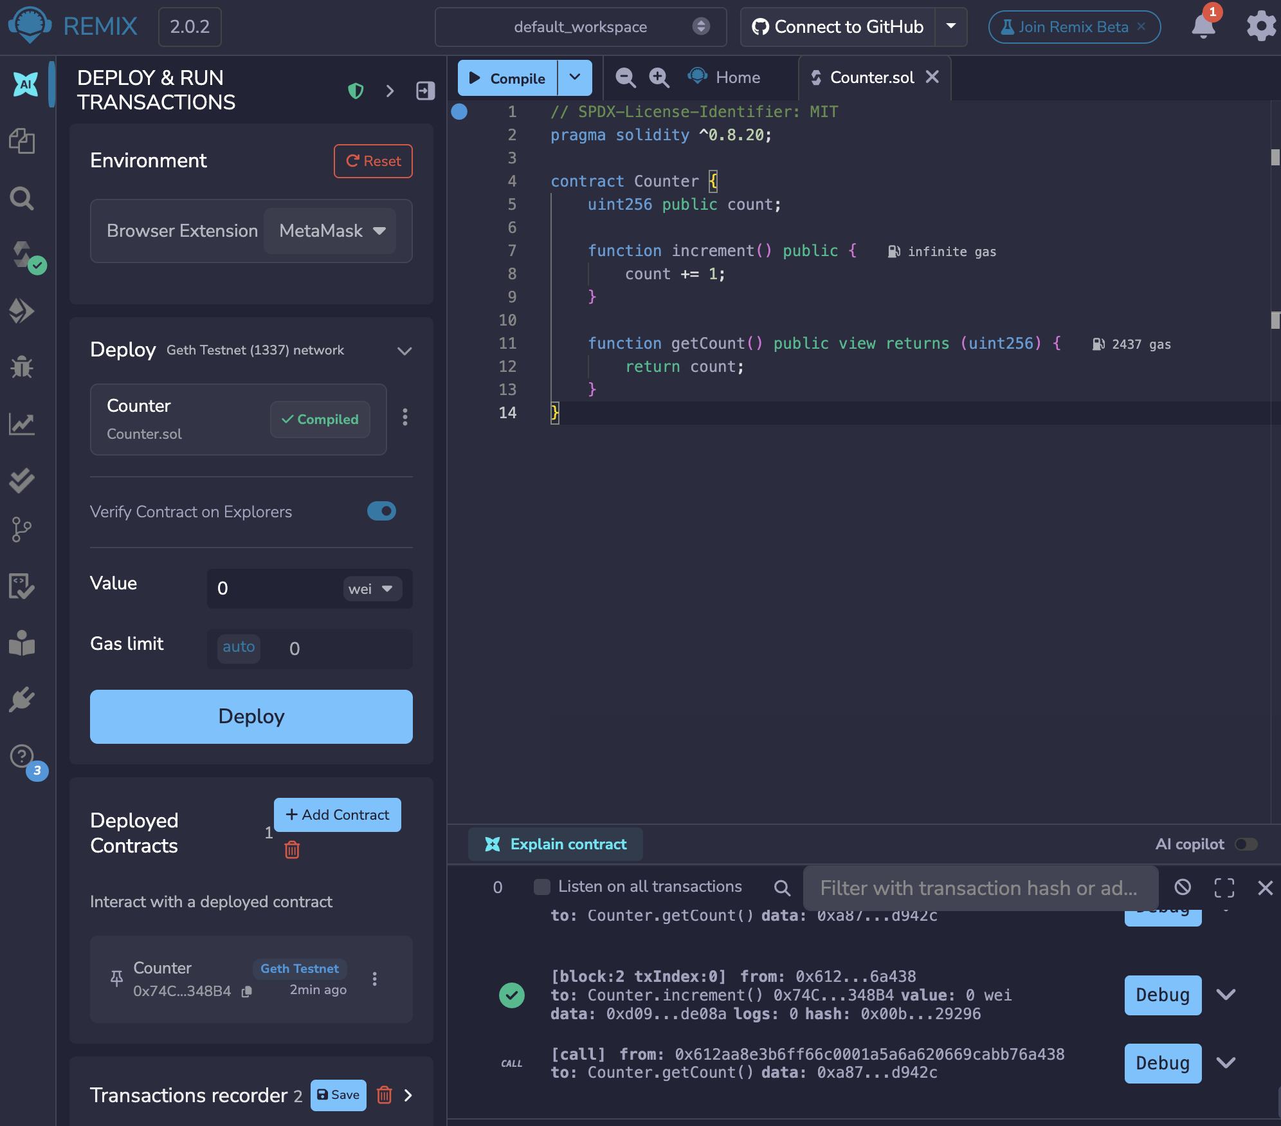Image resolution: width=1281 pixels, height=1126 pixels.
Task: Click Add Contract button
Action: [x=338, y=815]
